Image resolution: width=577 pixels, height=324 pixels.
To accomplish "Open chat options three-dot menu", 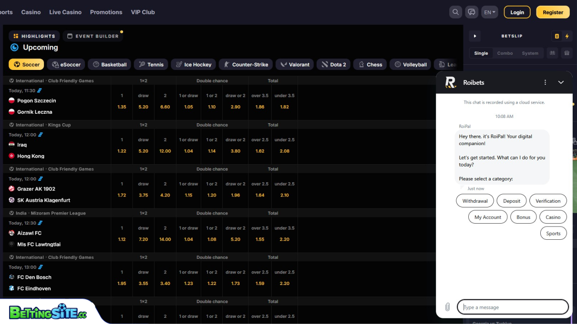I will coord(546,82).
